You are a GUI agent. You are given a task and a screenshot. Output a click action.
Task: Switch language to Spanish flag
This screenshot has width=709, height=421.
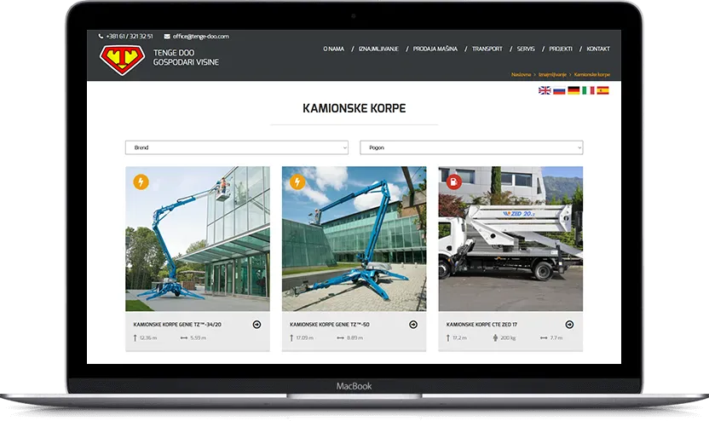click(x=602, y=90)
